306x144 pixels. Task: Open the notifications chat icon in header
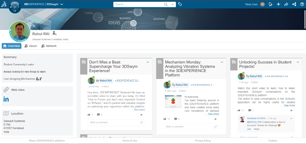[x=270, y=4]
